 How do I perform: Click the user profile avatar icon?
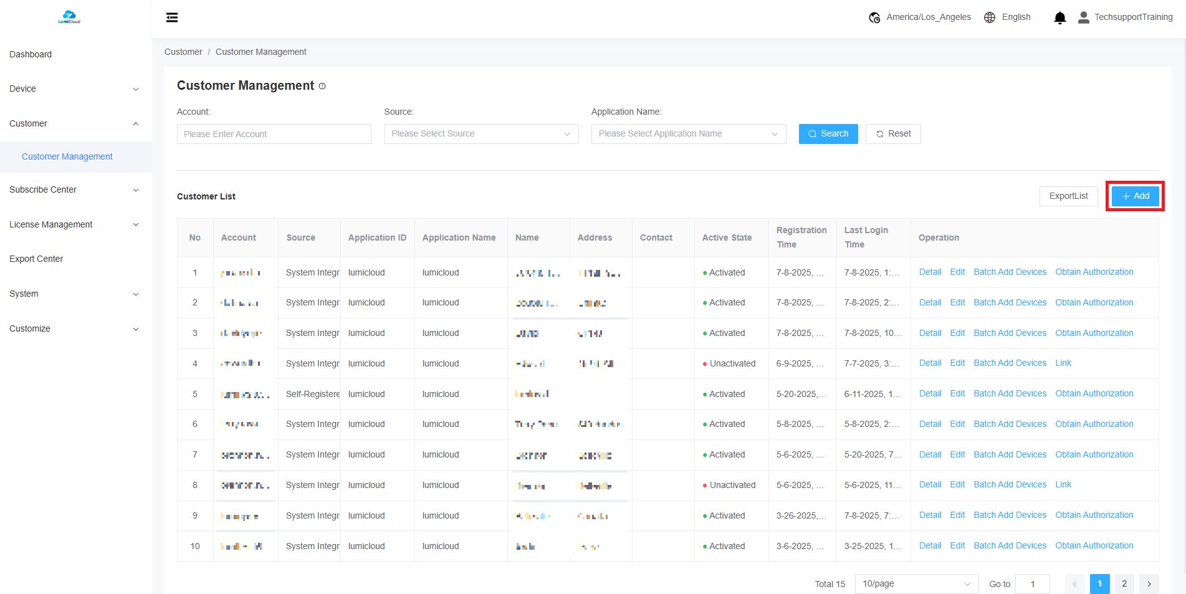tap(1084, 17)
